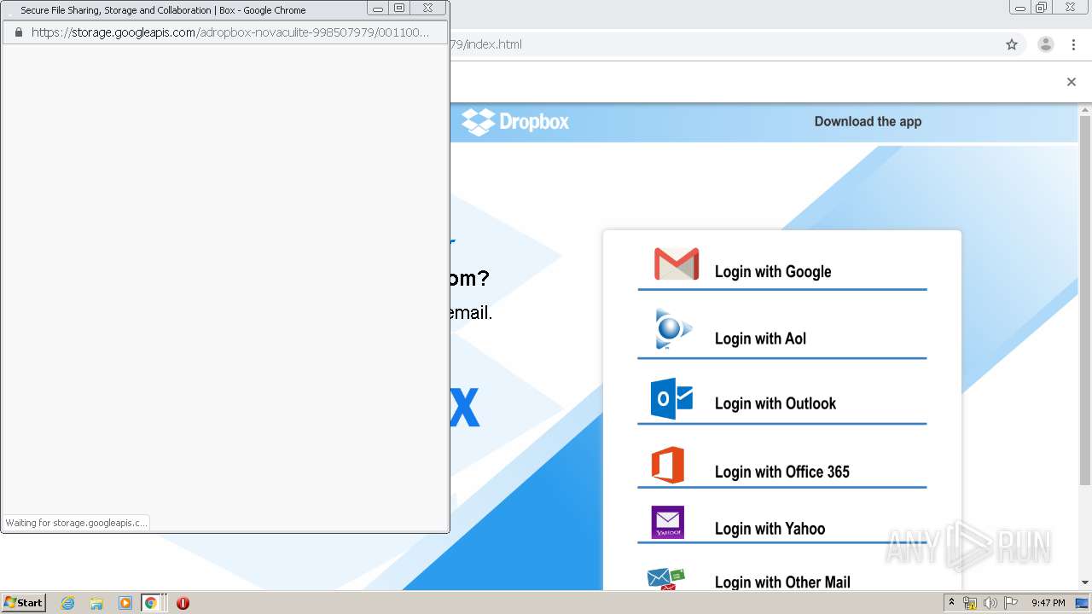Click the Yahoo mail icon
The height and width of the screenshot is (614, 1092).
668,523
